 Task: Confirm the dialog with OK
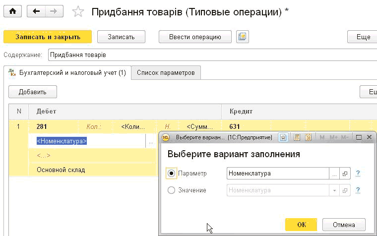(301, 225)
